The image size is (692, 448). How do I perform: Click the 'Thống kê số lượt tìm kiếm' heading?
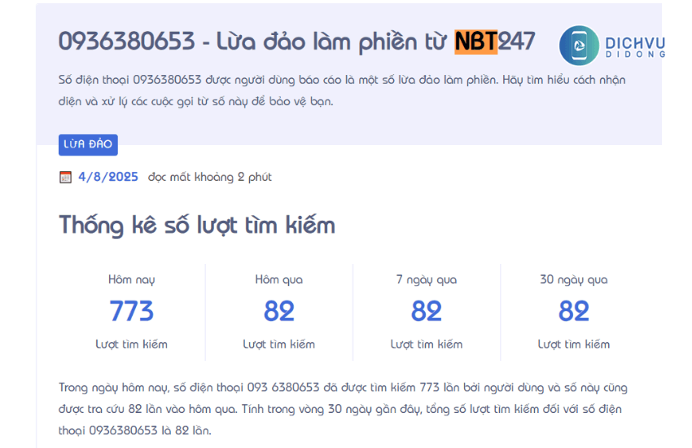point(197,225)
